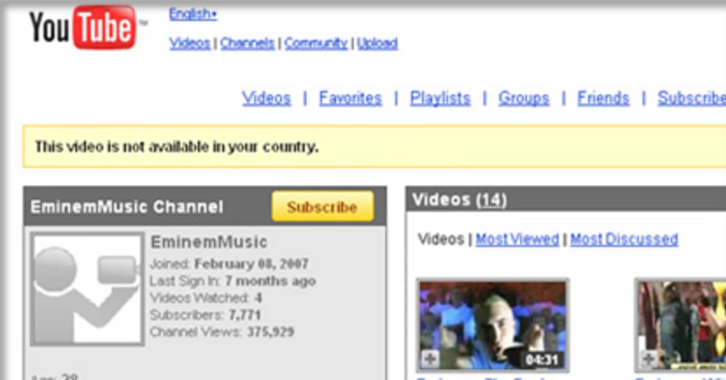This screenshot has width=726, height=380.
Task: Open the Groups section link
Action: (x=523, y=98)
